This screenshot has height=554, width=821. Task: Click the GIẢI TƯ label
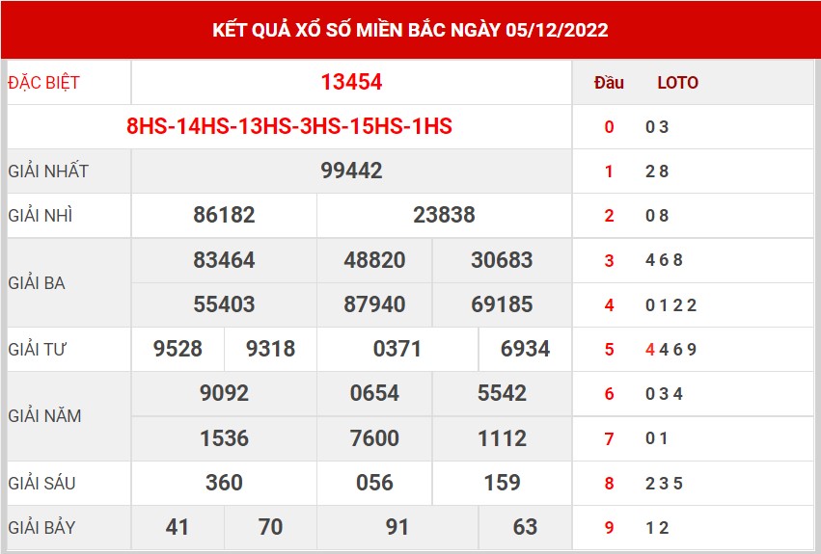(x=37, y=349)
